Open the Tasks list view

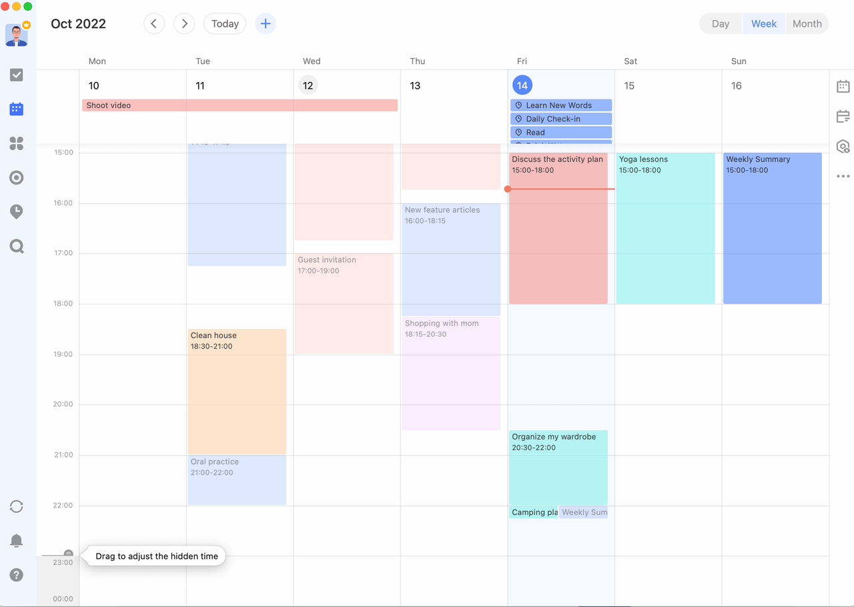16,75
